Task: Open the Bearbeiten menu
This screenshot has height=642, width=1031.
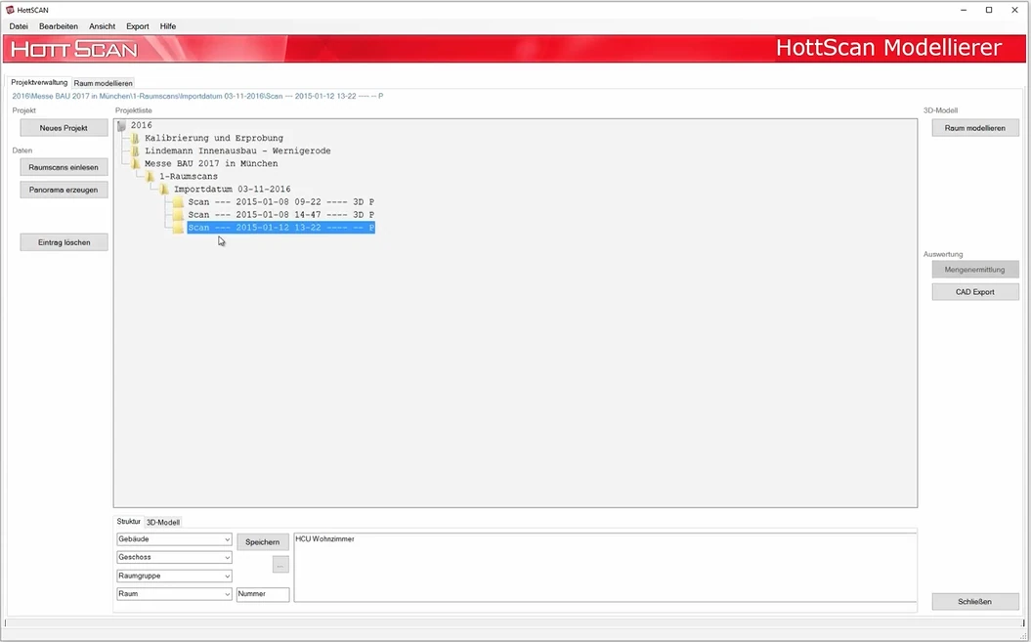Action: [59, 26]
